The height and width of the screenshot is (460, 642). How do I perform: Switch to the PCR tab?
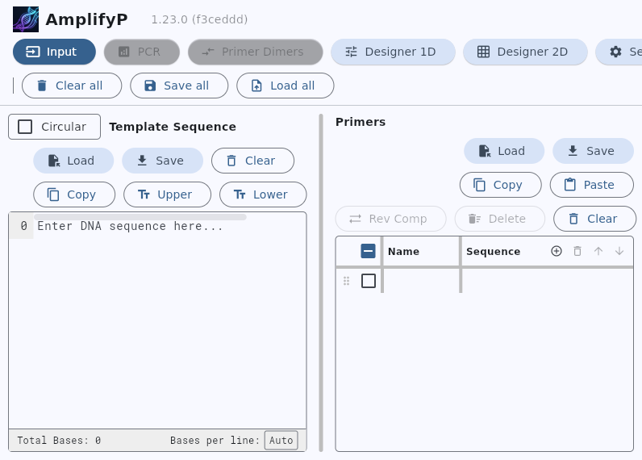(142, 52)
